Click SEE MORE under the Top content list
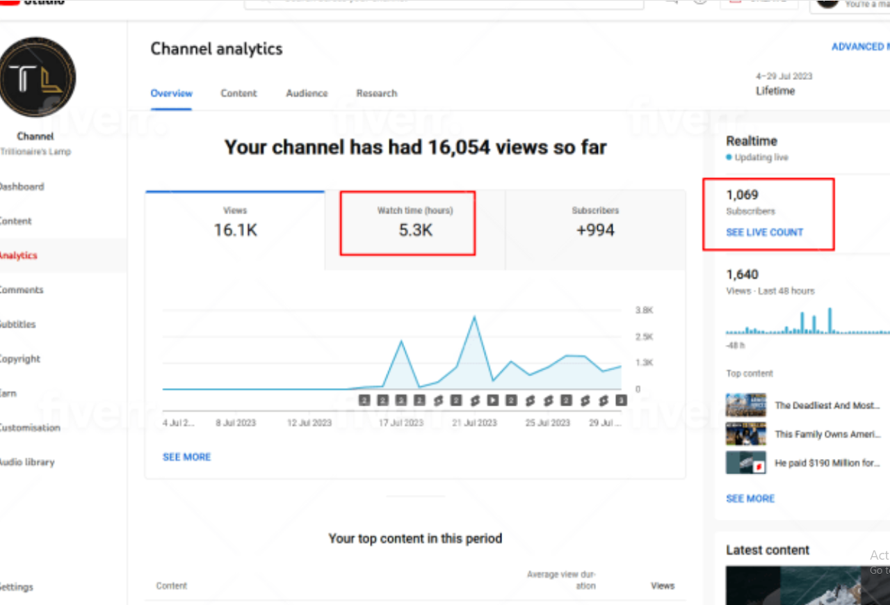This screenshot has width=890, height=605. click(750, 499)
